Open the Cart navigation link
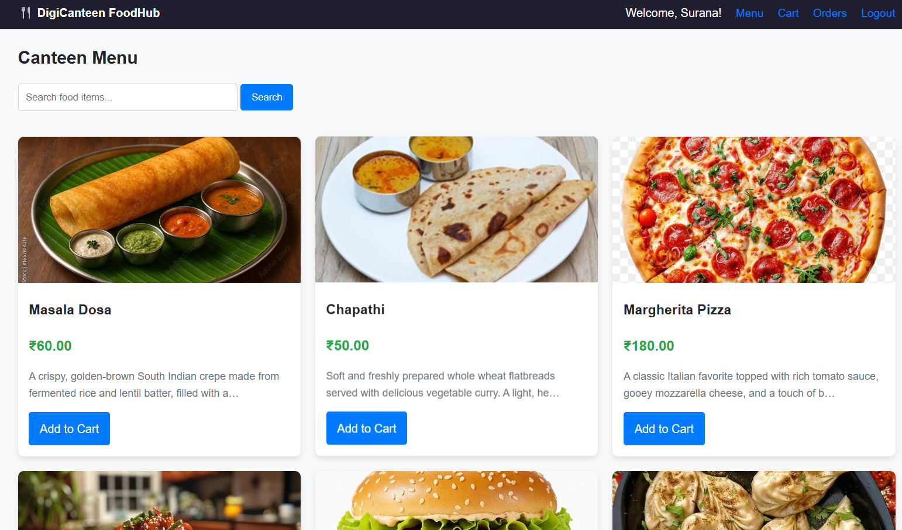The height and width of the screenshot is (530, 902). (x=788, y=13)
